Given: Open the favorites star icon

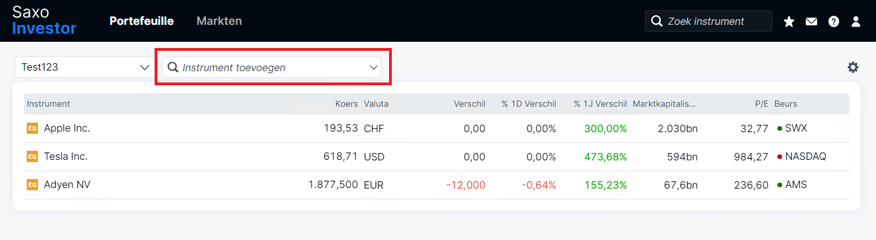Looking at the screenshot, I should coord(789,21).
